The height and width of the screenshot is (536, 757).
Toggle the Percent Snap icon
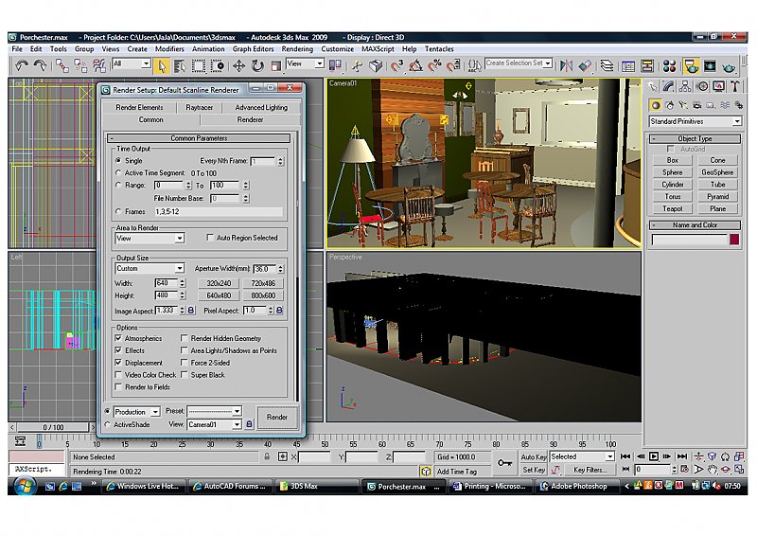[434, 65]
